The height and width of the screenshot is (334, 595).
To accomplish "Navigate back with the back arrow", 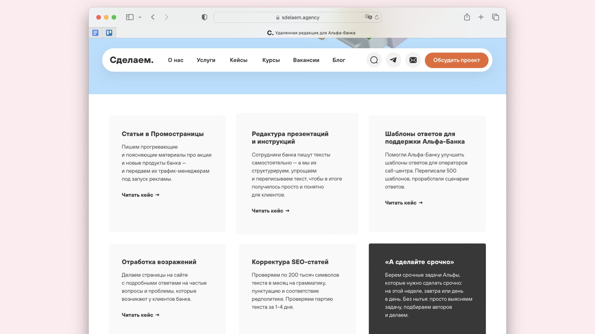I will 152,17.
